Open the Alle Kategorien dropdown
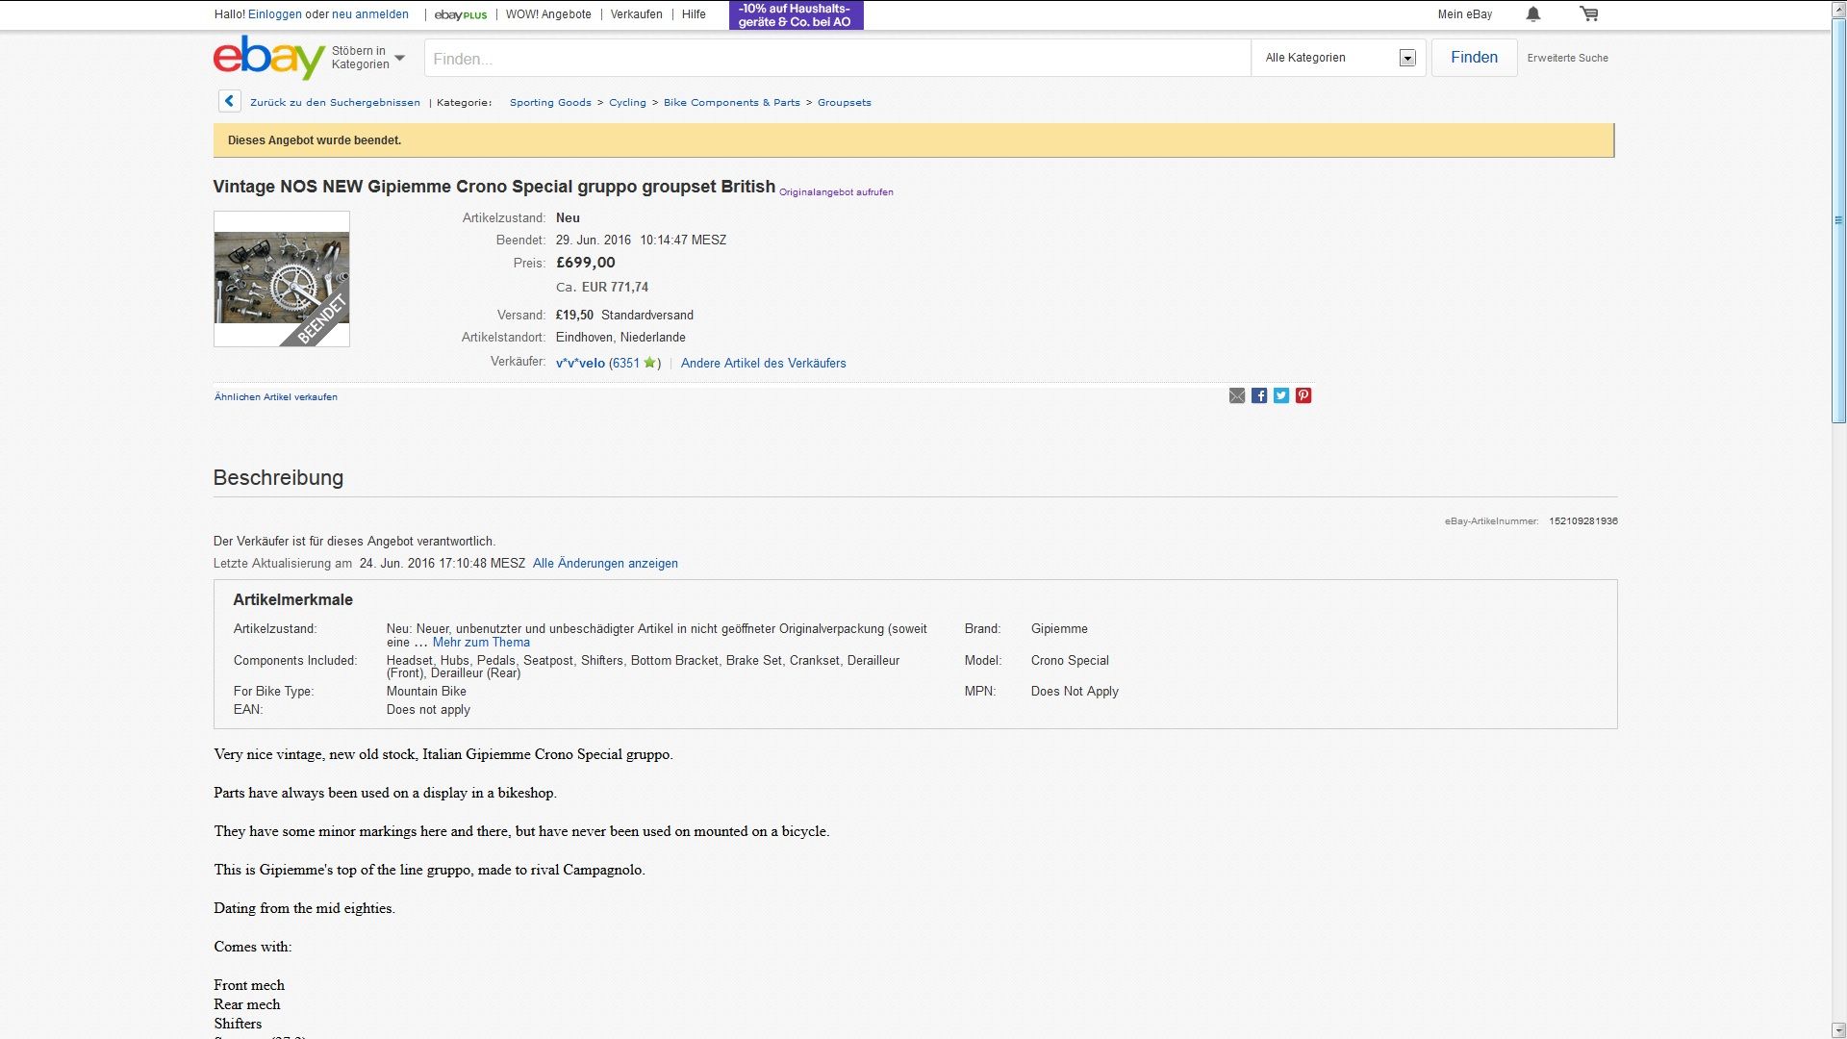Viewport: 1847px width, 1039px height. click(1339, 58)
